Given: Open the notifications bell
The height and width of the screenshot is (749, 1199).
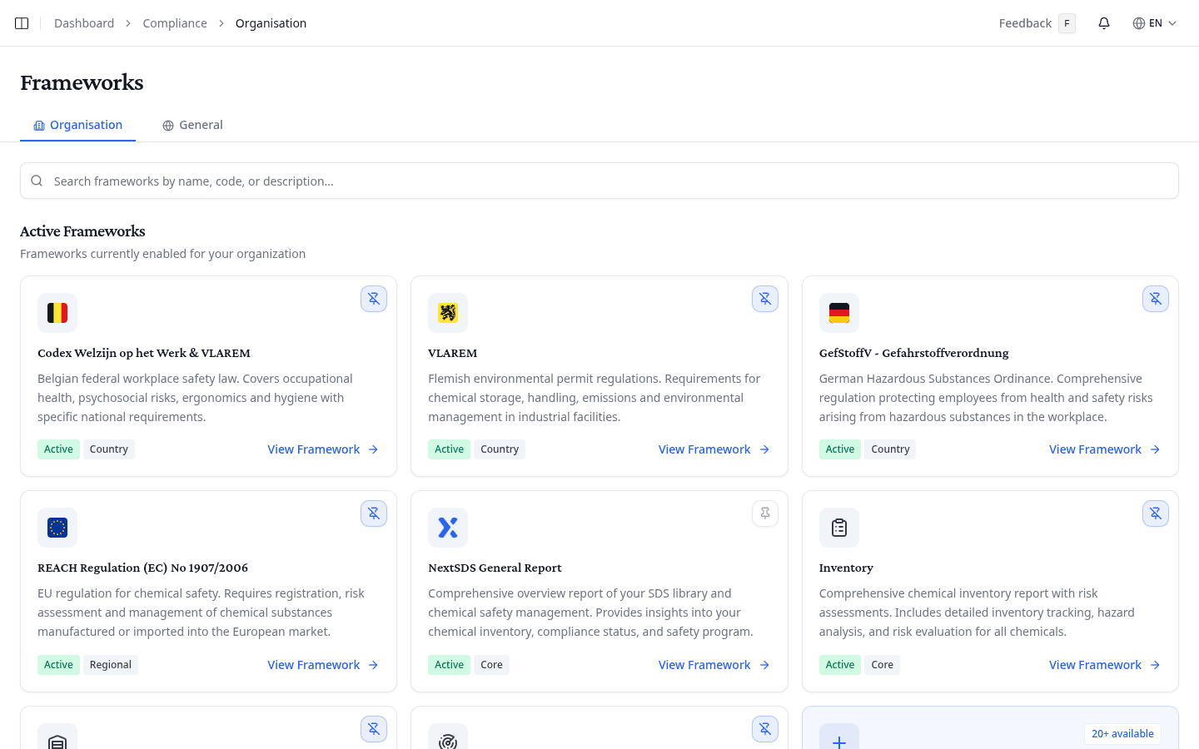Looking at the screenshot, I should pyautogui.click(x=1104, y=23).
